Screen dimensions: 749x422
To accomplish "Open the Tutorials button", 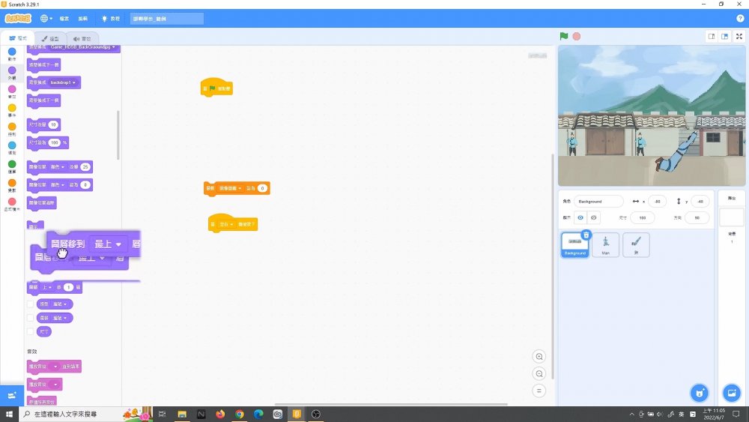I will [110, 18].
